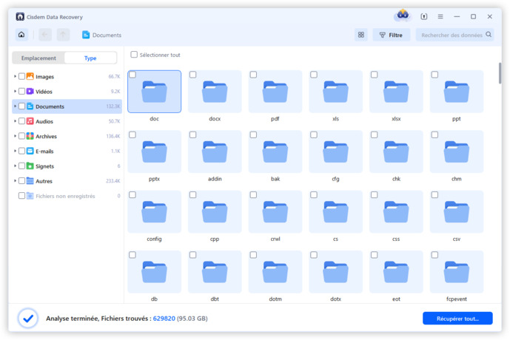Click the user avatar icon in title bar
This screenshot has width=510, height=340.
click(403, 16)
